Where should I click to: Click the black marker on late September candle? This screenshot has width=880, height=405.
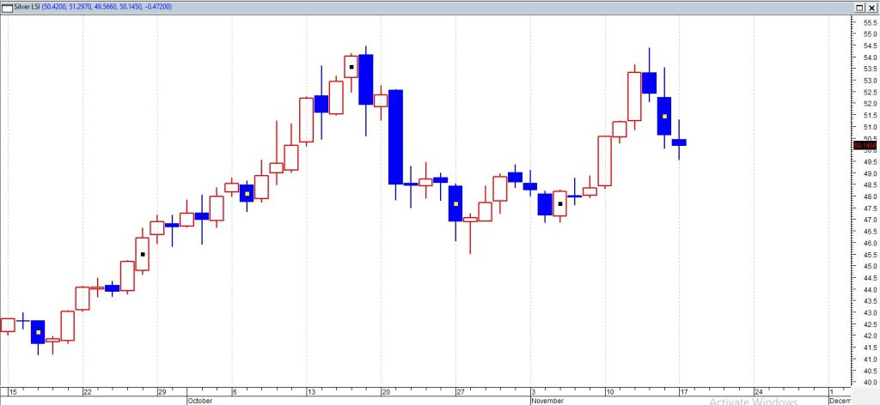(143, 254)
